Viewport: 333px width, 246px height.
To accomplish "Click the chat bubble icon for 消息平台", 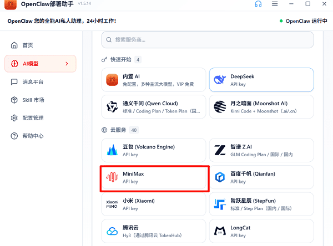I will (14, 82).
